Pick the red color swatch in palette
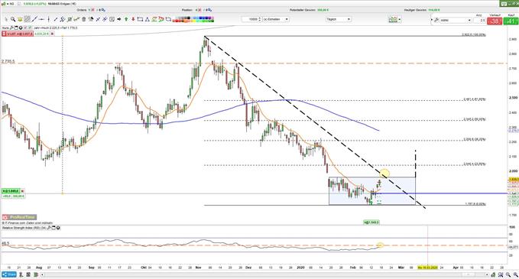519x279 pixels. pyautogui.click(x=177, y=21)
